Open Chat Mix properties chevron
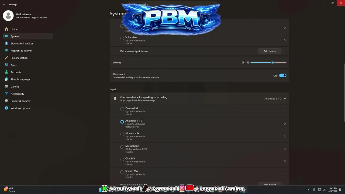345x194 pixels. 285,161
